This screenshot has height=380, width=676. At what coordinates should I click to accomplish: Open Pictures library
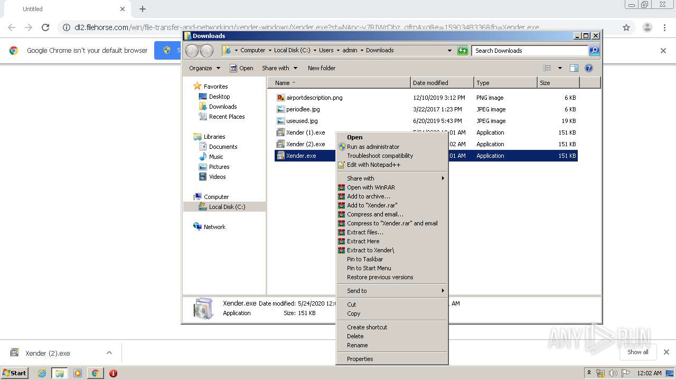(x=219, y=167)
